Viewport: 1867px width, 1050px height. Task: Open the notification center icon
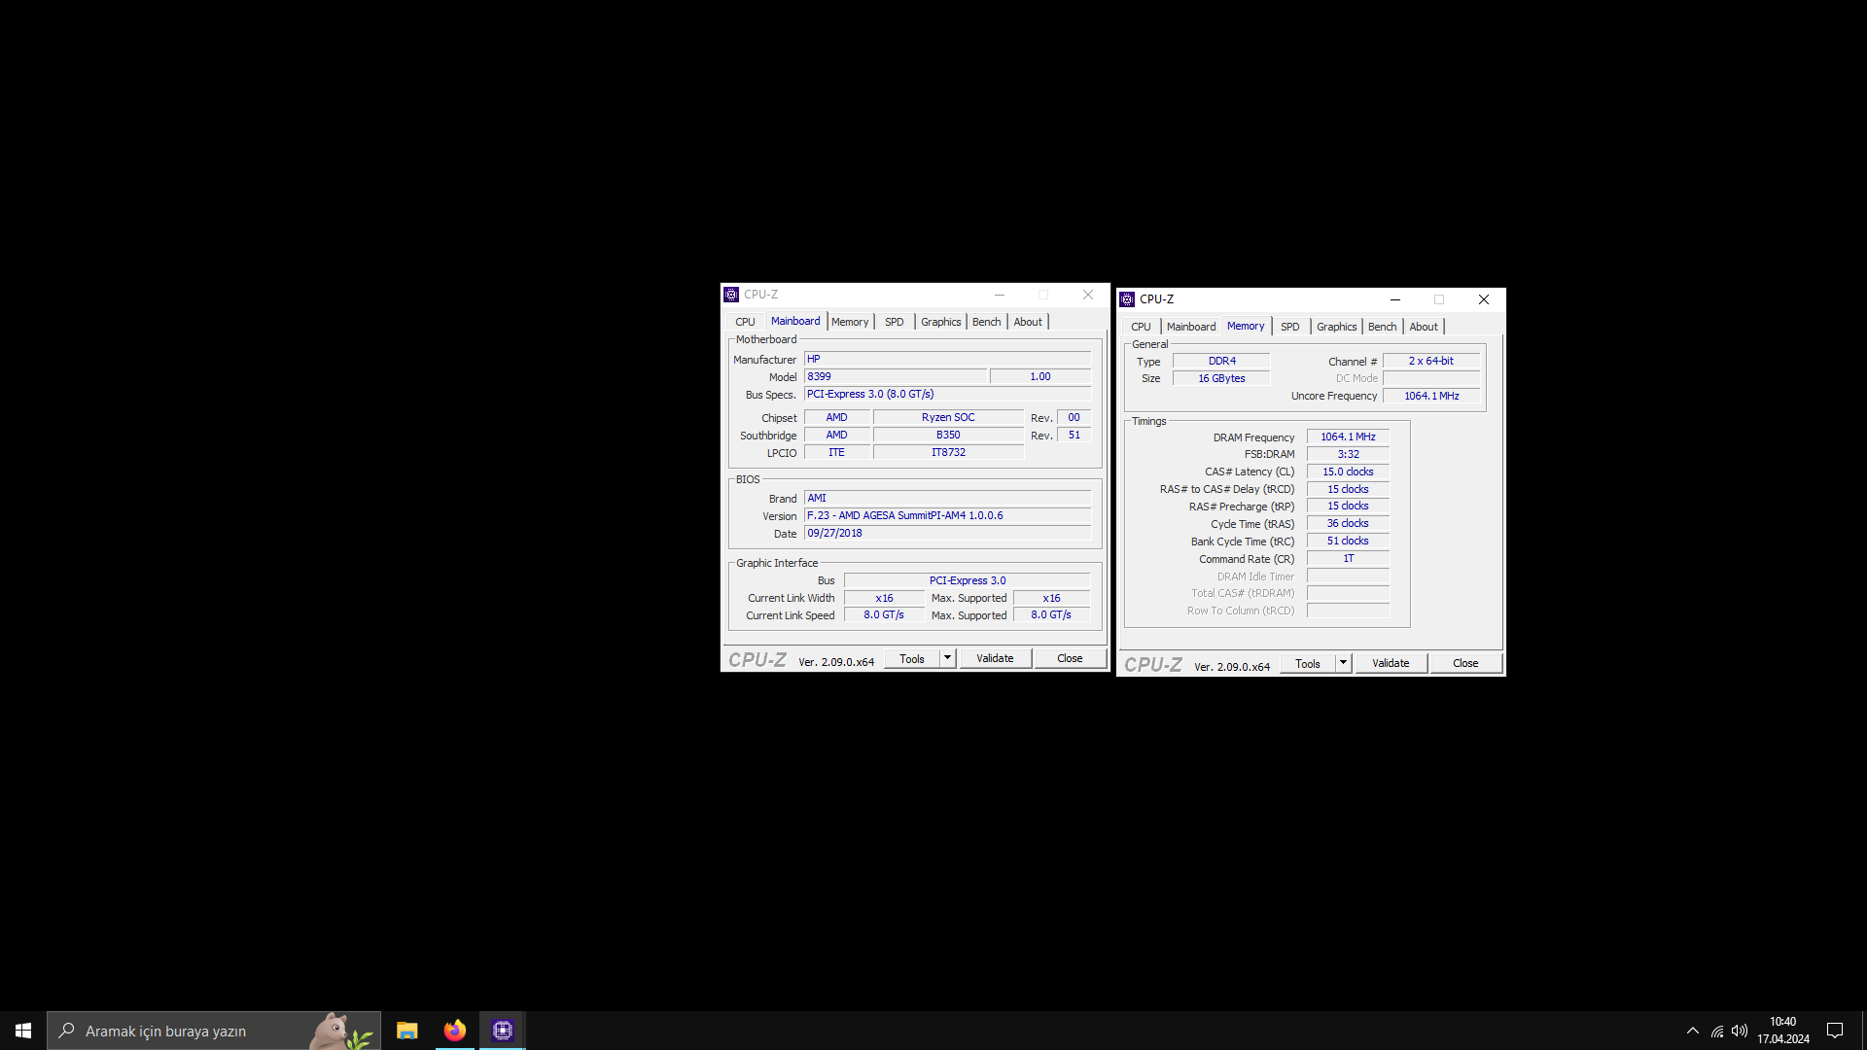1835,1031
